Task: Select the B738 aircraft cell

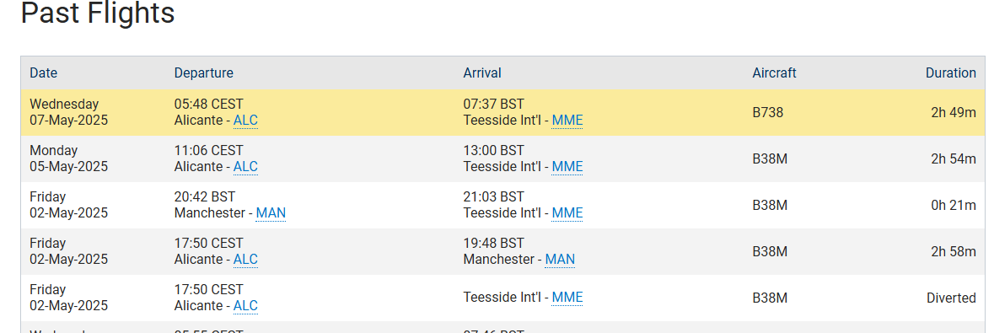Action: [768, 113]
